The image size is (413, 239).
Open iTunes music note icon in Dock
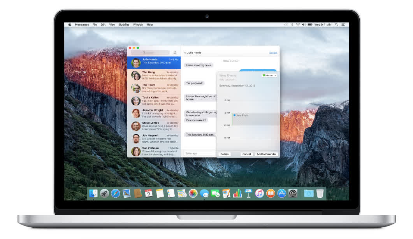tap(260, 194)
